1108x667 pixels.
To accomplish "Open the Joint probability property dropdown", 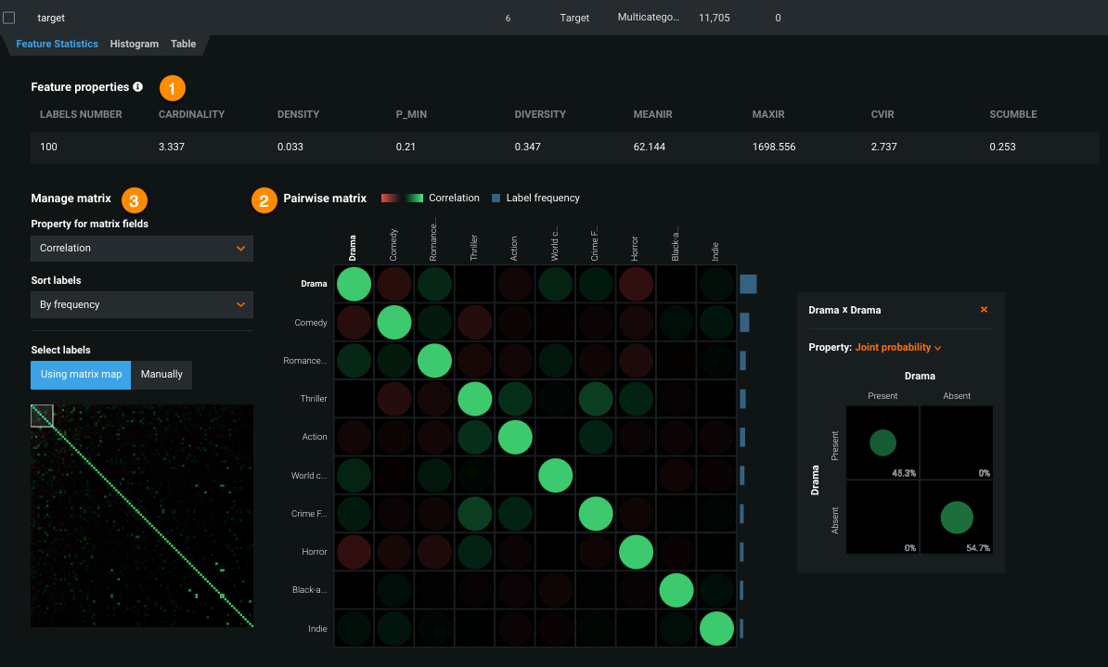I will 898,347.
